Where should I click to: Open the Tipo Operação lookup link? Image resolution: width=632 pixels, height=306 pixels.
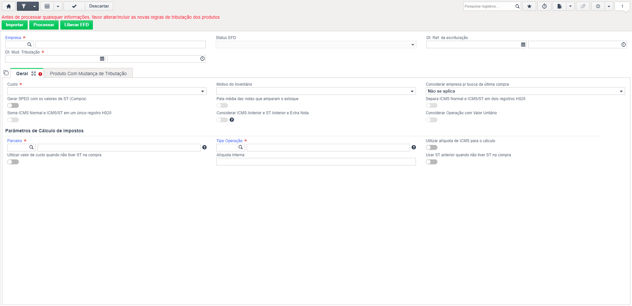(x=229, y=141)
